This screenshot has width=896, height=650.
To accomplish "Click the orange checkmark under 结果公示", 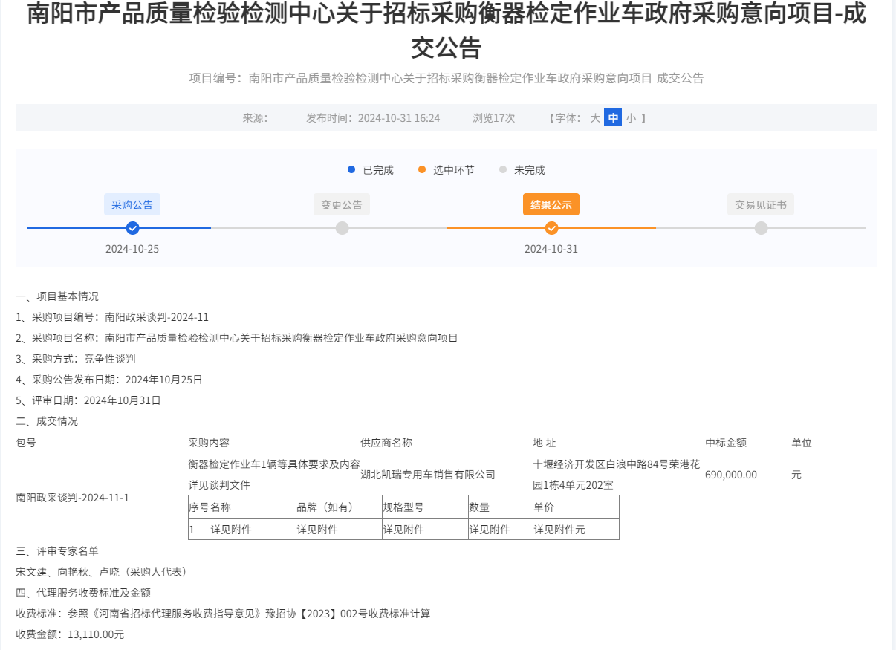I will click(551, 228).
